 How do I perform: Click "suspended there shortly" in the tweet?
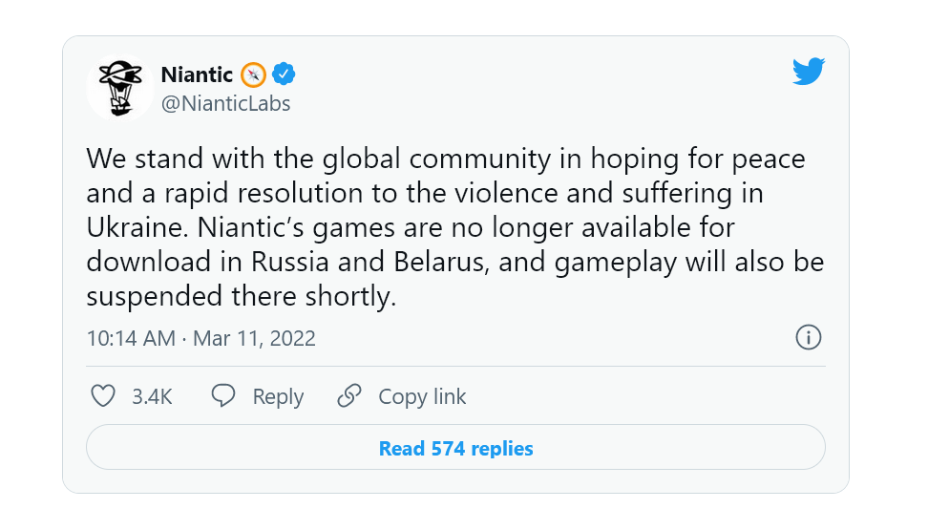pyautogui.click(x=241, y=296)
